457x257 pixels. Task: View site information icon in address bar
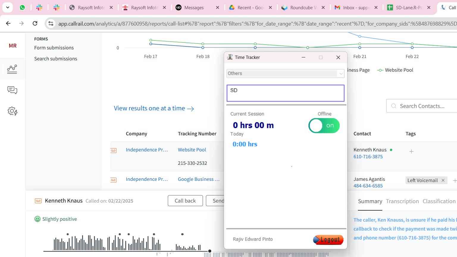[x=51, y=23]
